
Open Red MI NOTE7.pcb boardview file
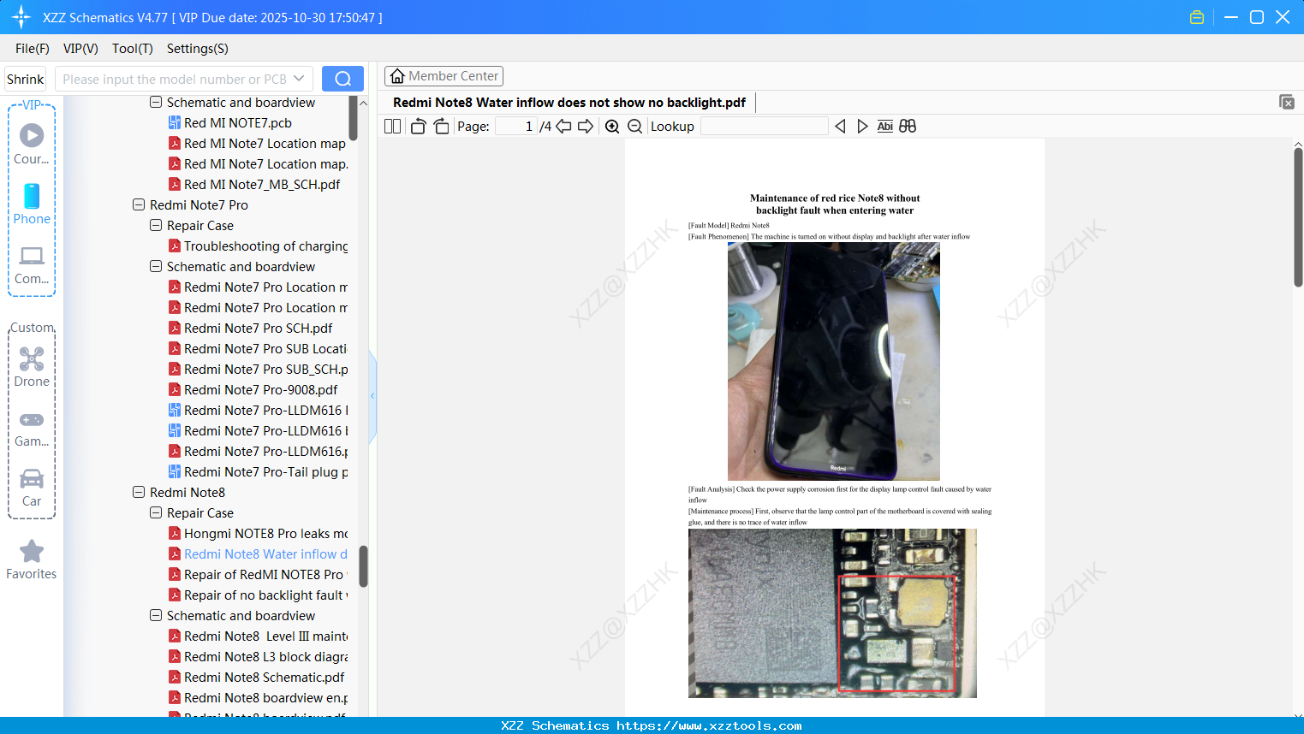237,123
